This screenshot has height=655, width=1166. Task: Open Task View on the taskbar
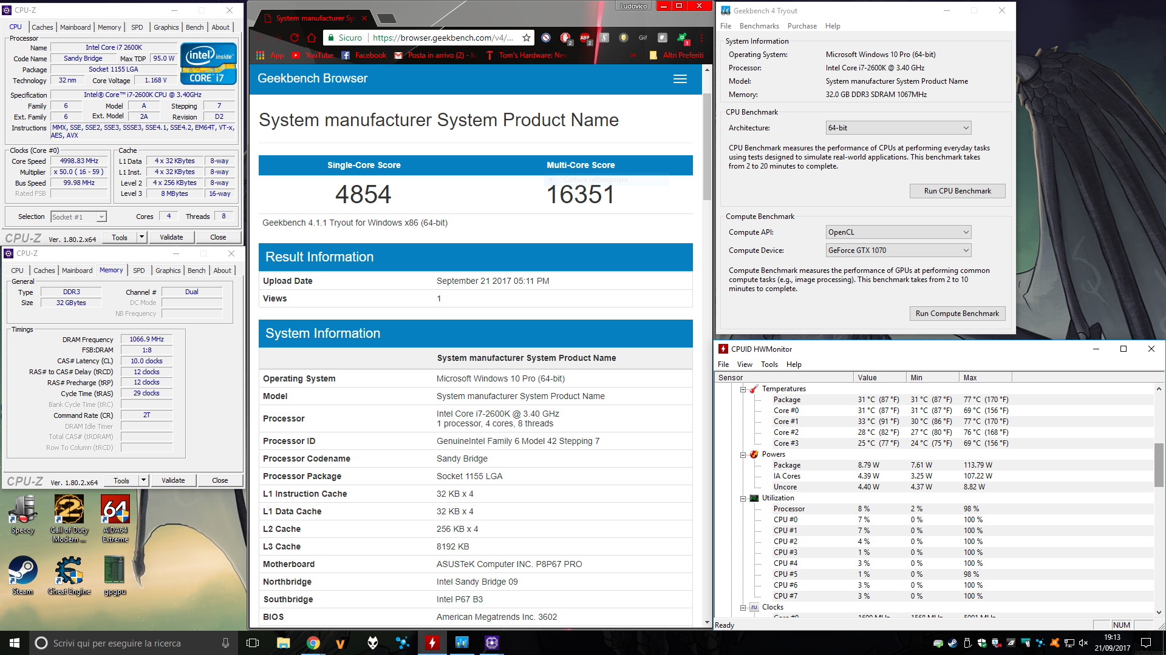[253, 643]
